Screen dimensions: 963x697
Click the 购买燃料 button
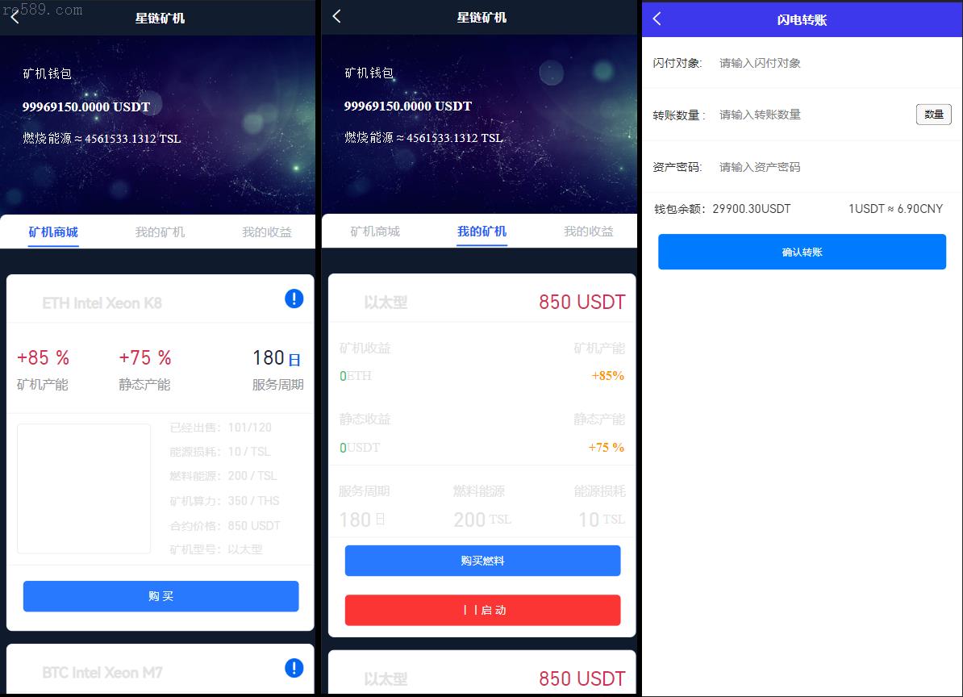coord(483,561)
